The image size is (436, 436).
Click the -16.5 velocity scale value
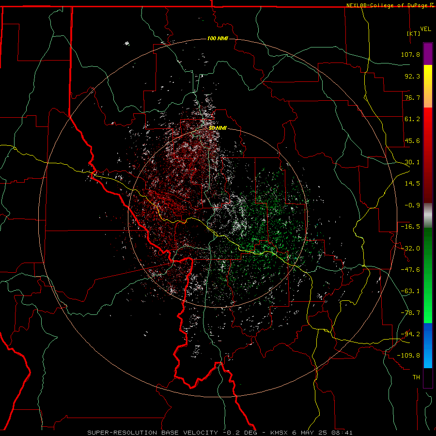click(410, 227)
